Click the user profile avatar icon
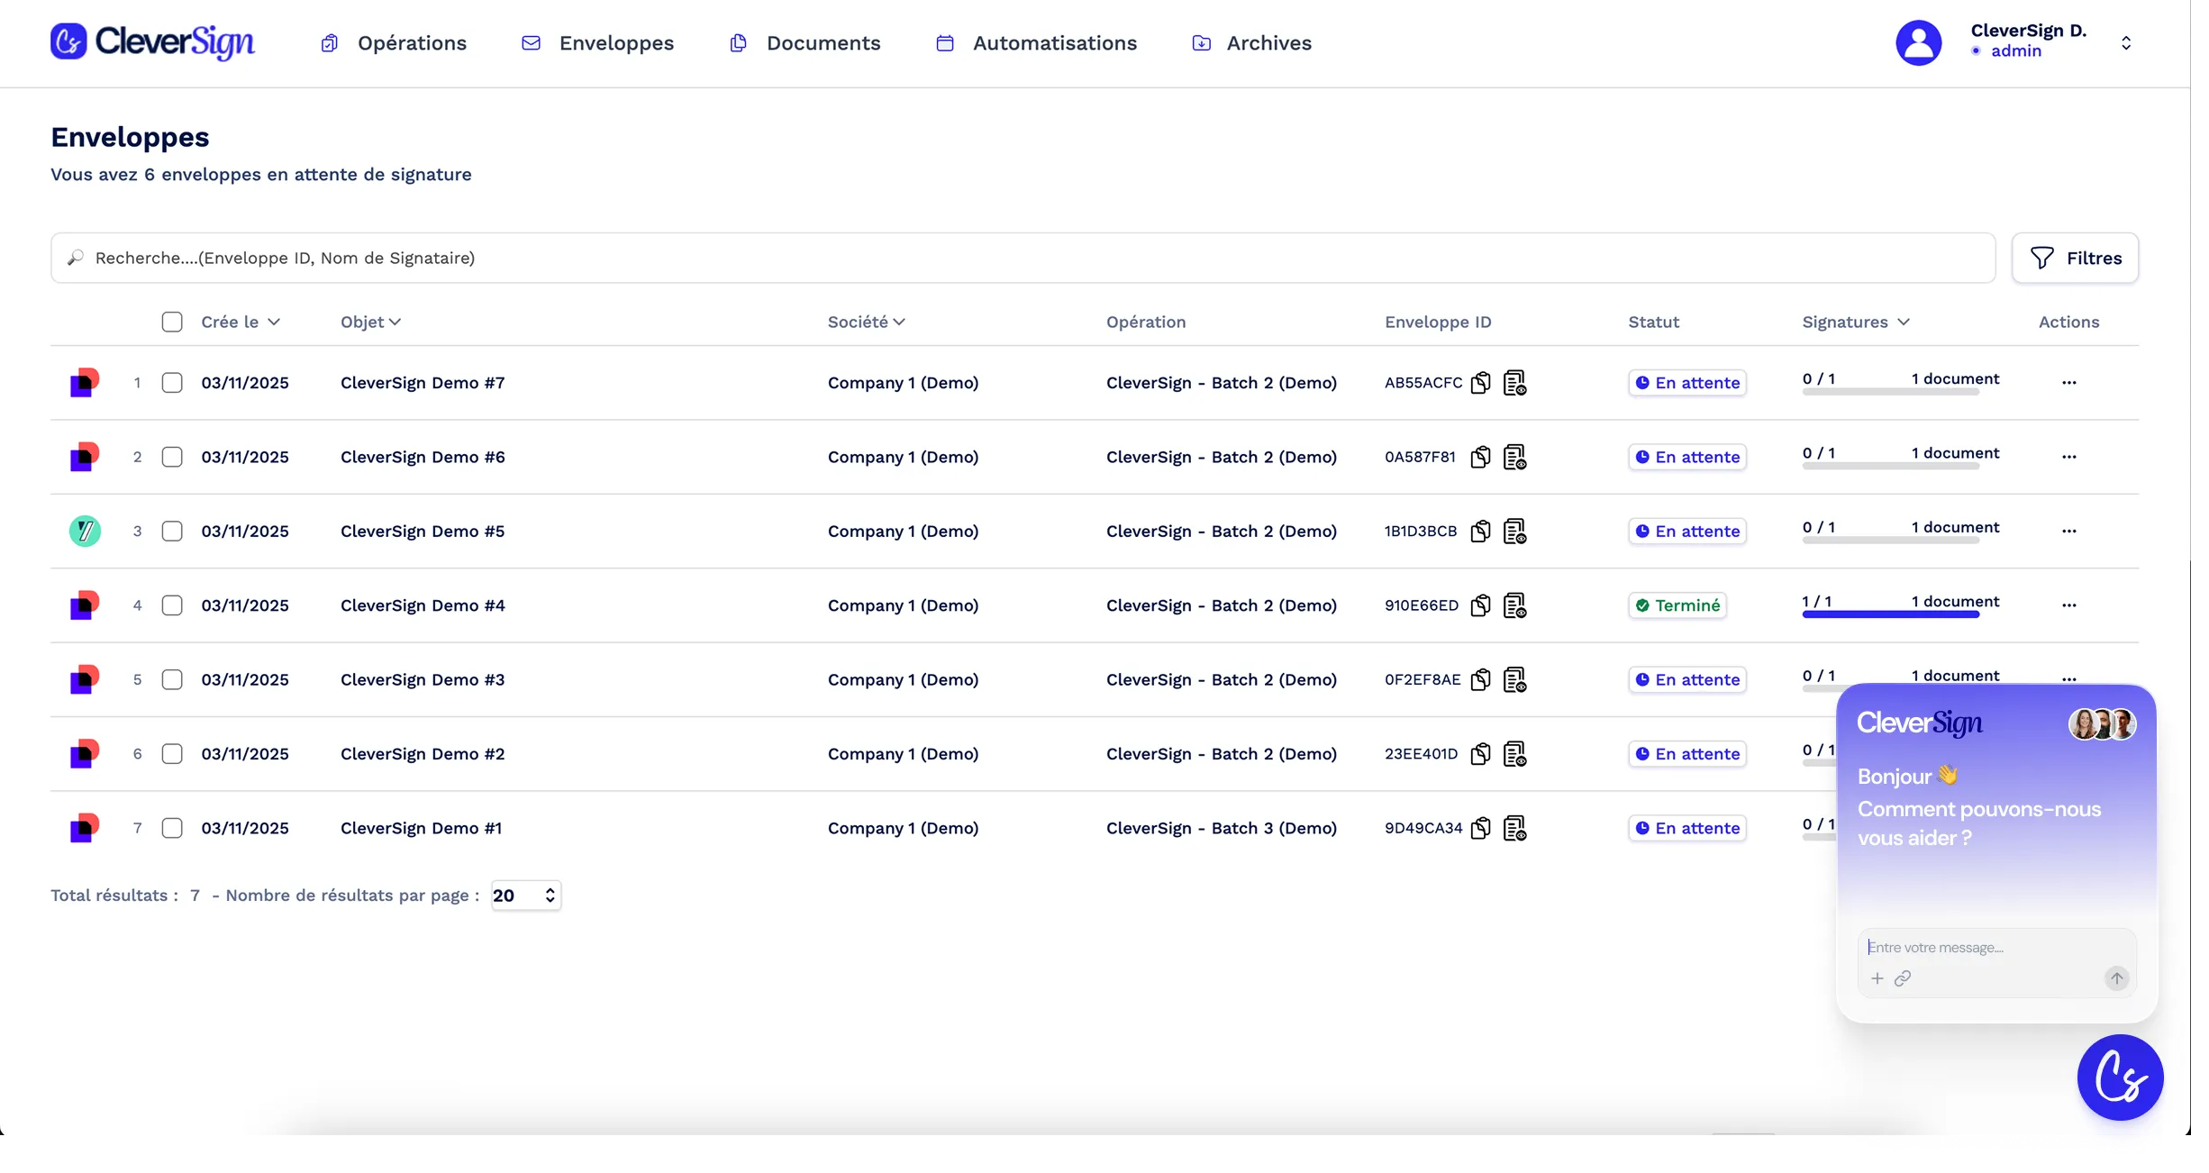The height and width of the screenshot is (1173, 2209). tap(1918, 43)
